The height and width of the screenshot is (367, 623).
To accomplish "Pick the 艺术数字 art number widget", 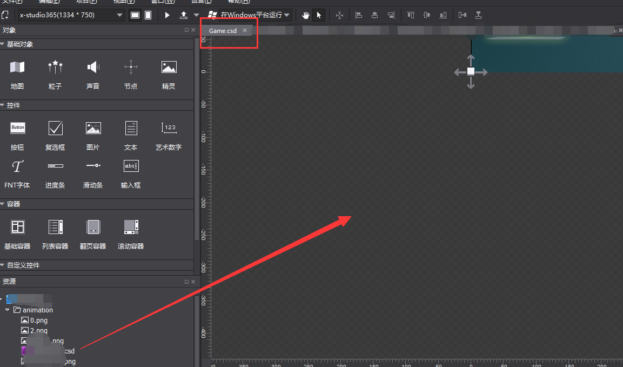I will point(169,136).
